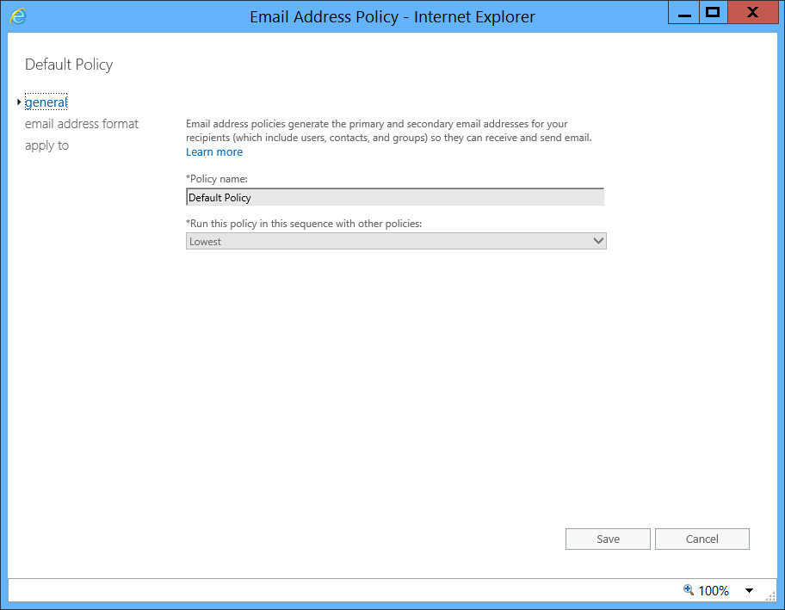
Task: Click the arrow marker beside general
Action: pos(19,102)
